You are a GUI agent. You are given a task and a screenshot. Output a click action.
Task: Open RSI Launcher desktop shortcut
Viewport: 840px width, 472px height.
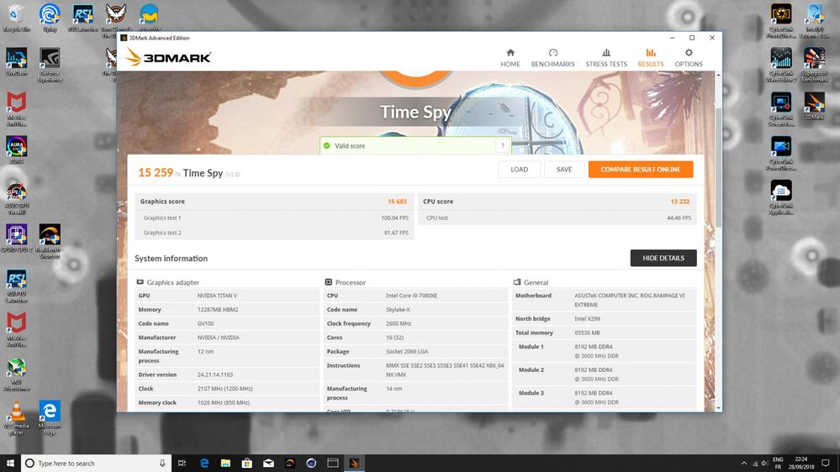[82, 18]
